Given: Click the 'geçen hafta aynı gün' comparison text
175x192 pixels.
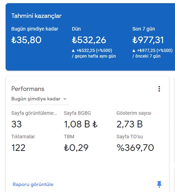Looking at the screenshot, I should pyautogui.click(x=95, y=56).
